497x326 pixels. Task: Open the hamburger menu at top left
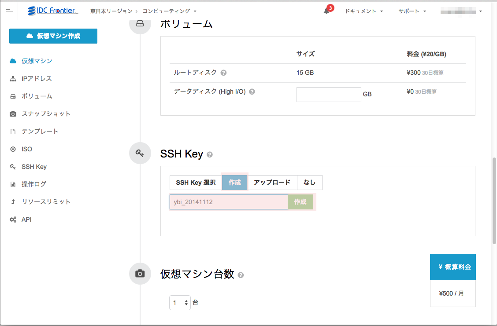(x=9, y=11)
